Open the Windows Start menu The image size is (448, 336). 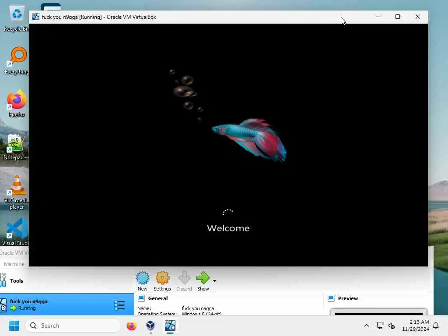coord(14,325)
